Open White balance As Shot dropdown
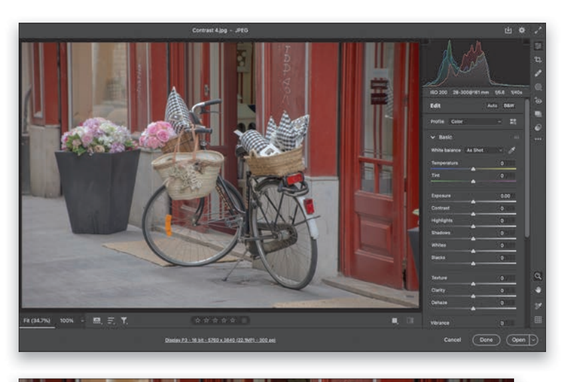The image size is (566, 382). [x=484, y=150]
